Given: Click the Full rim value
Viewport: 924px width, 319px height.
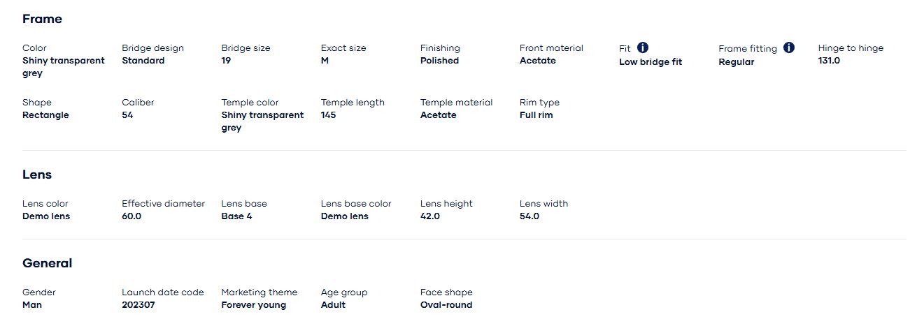Looking at the screenshot, I should click(x=536, y=115).
